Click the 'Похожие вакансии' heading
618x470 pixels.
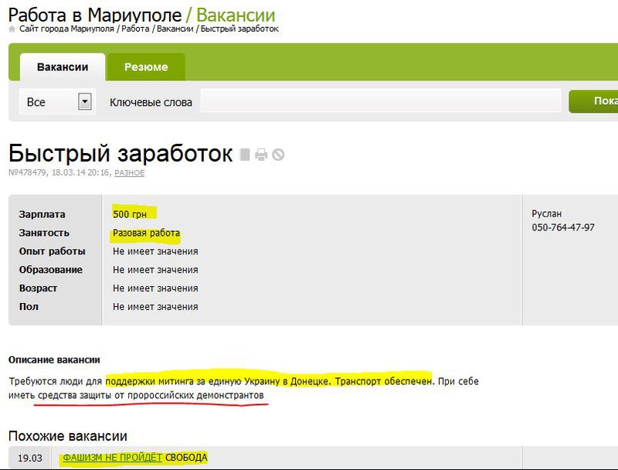[68, 436]
